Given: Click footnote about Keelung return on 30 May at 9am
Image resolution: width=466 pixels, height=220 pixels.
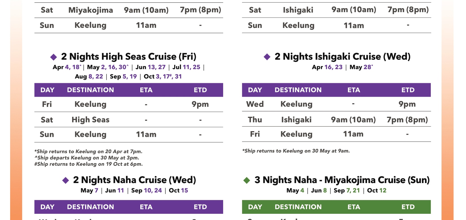Looking at the screenshot, I should pos(296,151).
